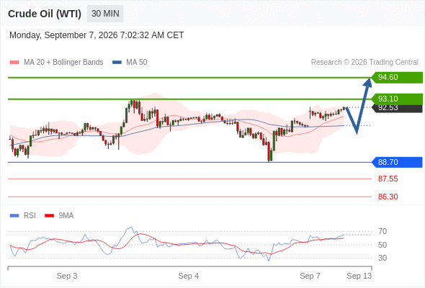Click the blue forecast arrow head
The image size is (425, 288).
pyautogui.click(x=368, y=82)
